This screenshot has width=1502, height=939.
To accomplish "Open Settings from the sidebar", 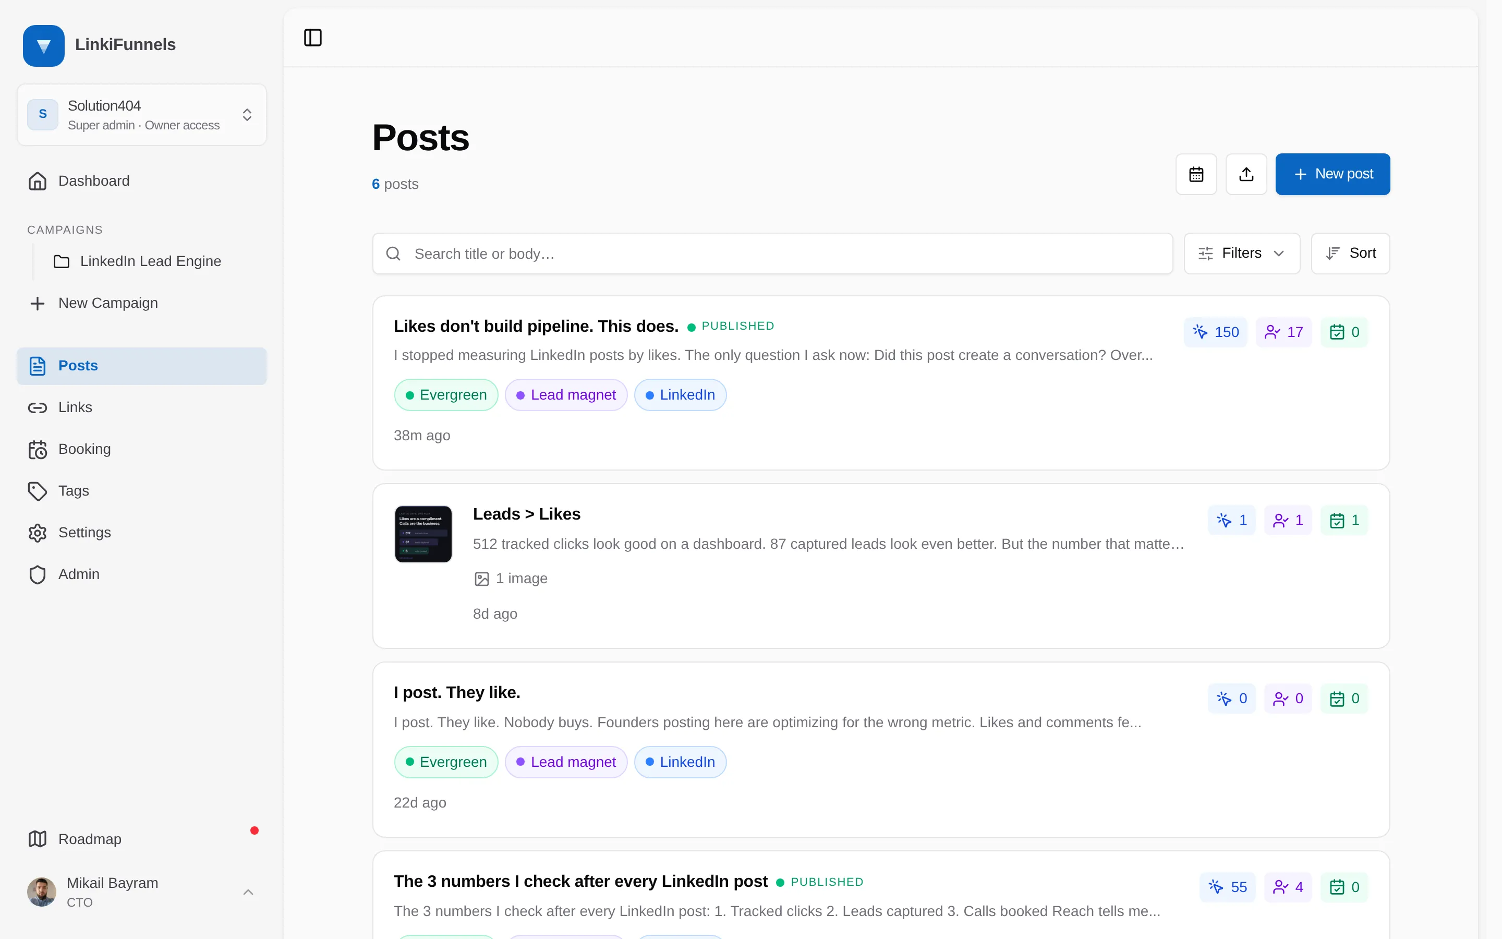I will pyautogui.click(x=142, y=533).
